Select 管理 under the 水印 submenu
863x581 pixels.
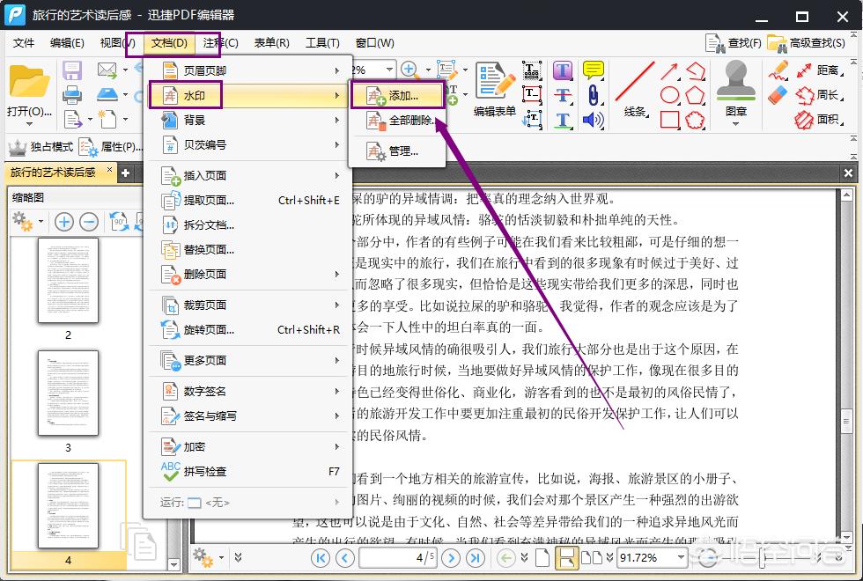401,151
